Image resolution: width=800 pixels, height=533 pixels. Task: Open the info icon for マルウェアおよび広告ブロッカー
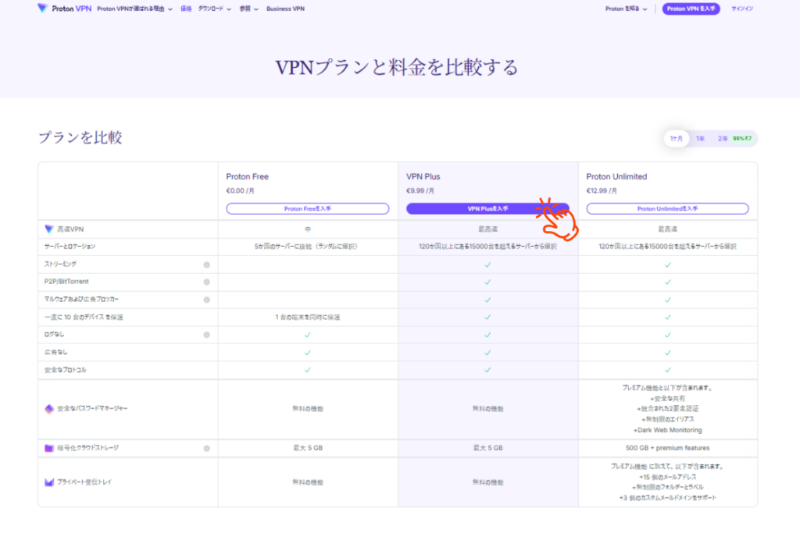207,299
